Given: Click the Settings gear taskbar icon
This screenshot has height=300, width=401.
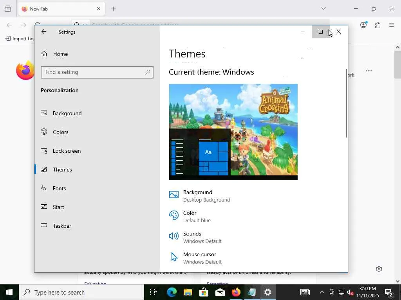Looking at the screenshot, I should pyautogui.click(x=268, y=292).
